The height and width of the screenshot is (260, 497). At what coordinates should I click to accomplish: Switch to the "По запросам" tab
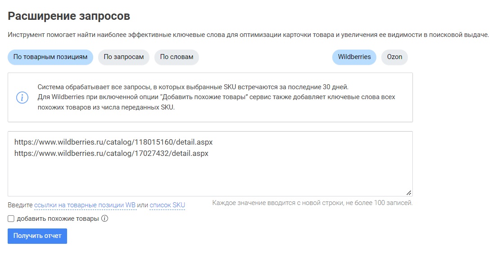(x=124, y=57)
